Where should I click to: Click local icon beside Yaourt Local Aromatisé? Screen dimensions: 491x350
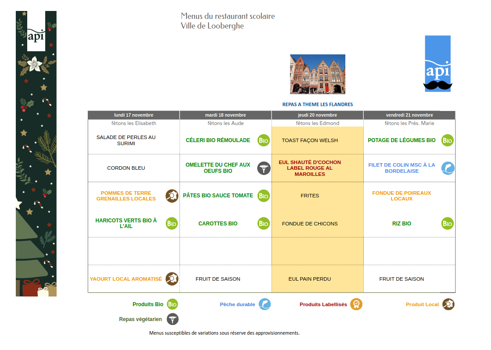[172, 279]
